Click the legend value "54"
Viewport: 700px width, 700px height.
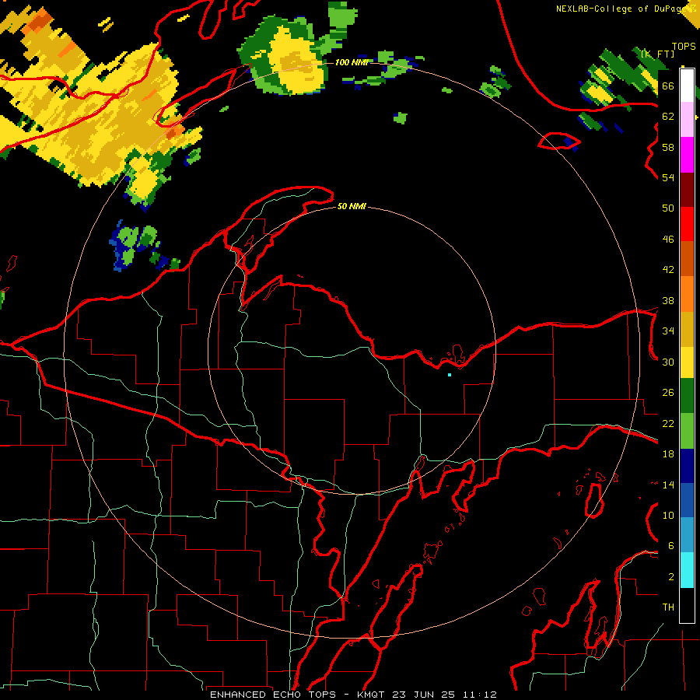pyautogui.click(x=668, y=177)
